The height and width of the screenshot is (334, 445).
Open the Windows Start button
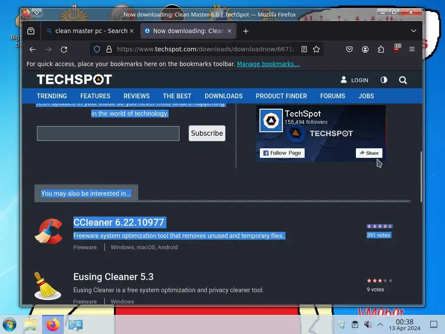click(10, 324)
